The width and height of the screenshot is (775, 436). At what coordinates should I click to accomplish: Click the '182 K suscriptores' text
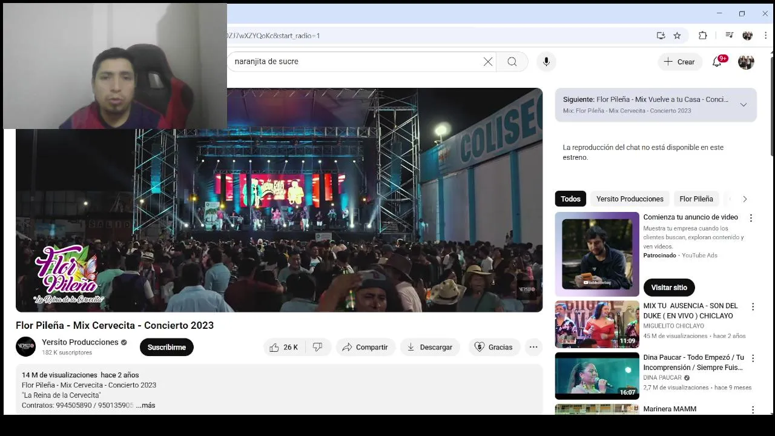(x=67, y=352)
